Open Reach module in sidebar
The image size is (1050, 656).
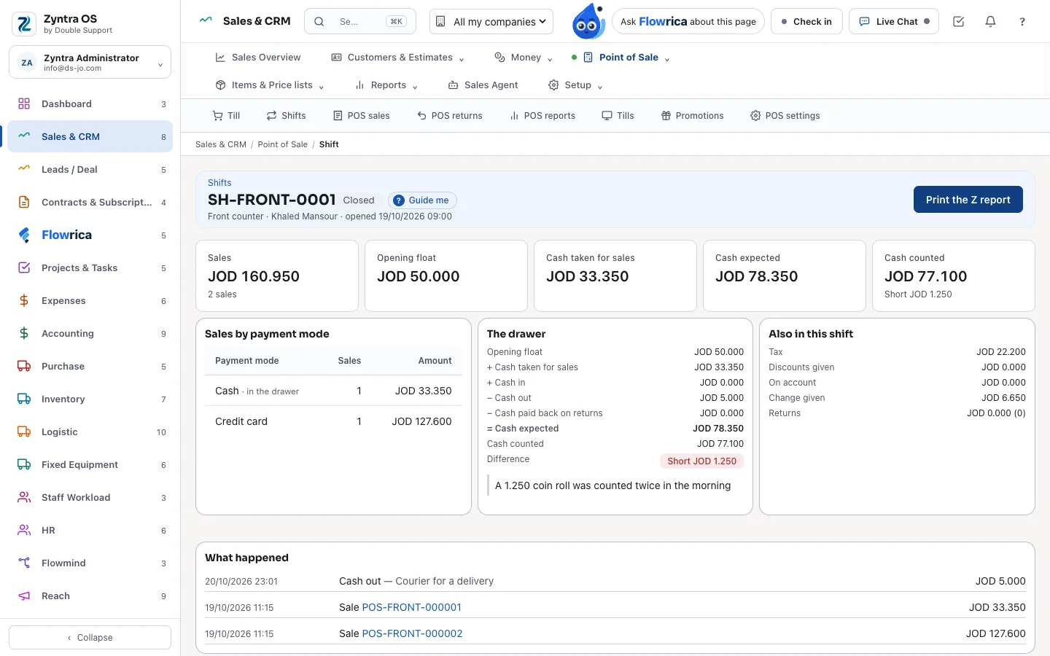click(x=90, y=596)
